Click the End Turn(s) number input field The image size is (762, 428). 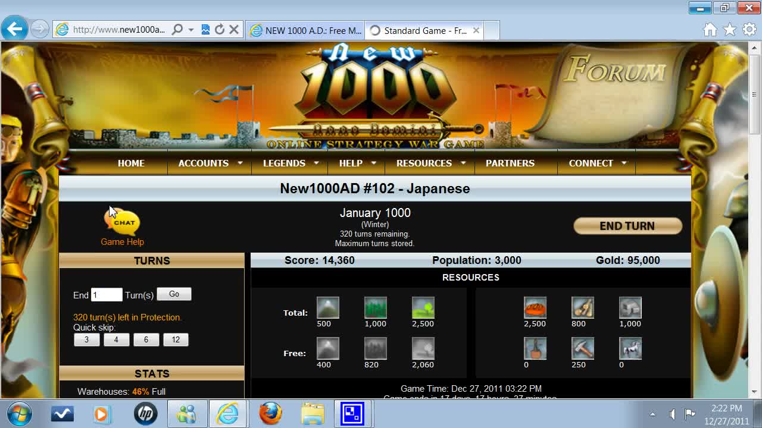click(106, 294)
